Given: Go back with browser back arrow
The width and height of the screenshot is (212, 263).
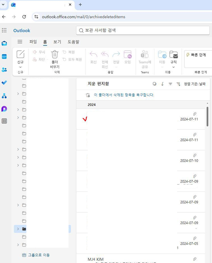Looking at the screenshot, I should pyautogui.click(x=4, y=17).
